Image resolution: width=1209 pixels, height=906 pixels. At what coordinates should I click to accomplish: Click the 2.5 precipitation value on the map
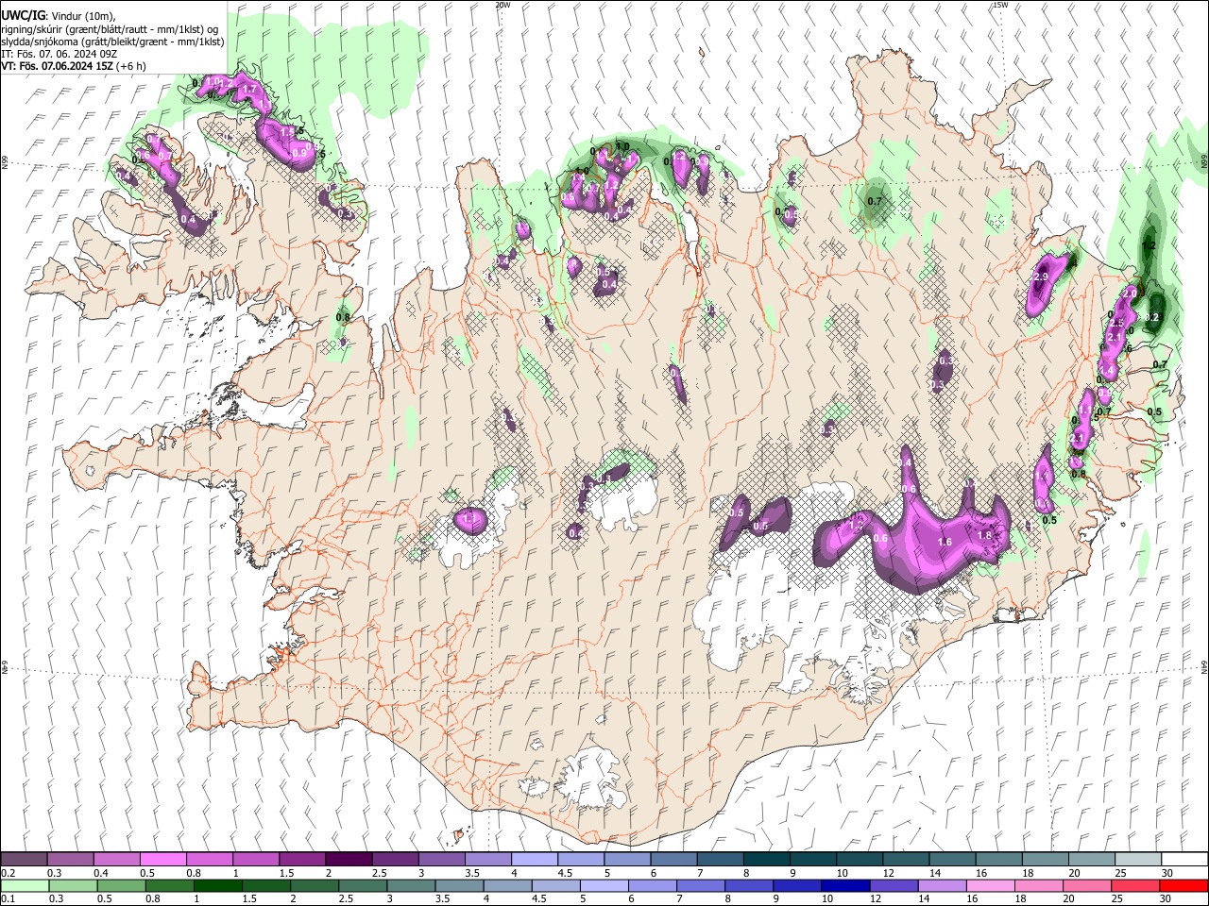coord(1115,323)
